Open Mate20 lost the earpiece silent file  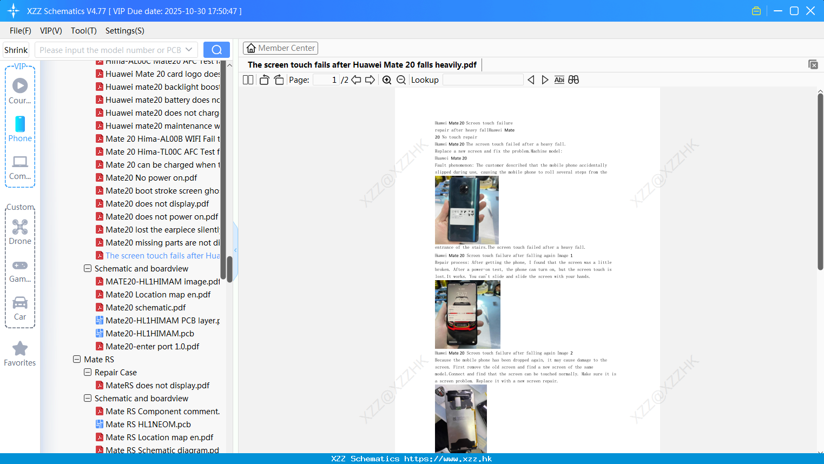[x=158, y=230]
